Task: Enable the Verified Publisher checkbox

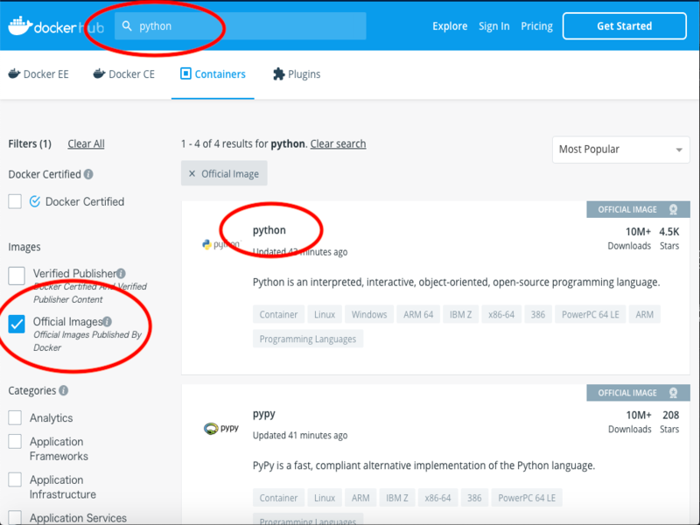Action: point(17,276)
